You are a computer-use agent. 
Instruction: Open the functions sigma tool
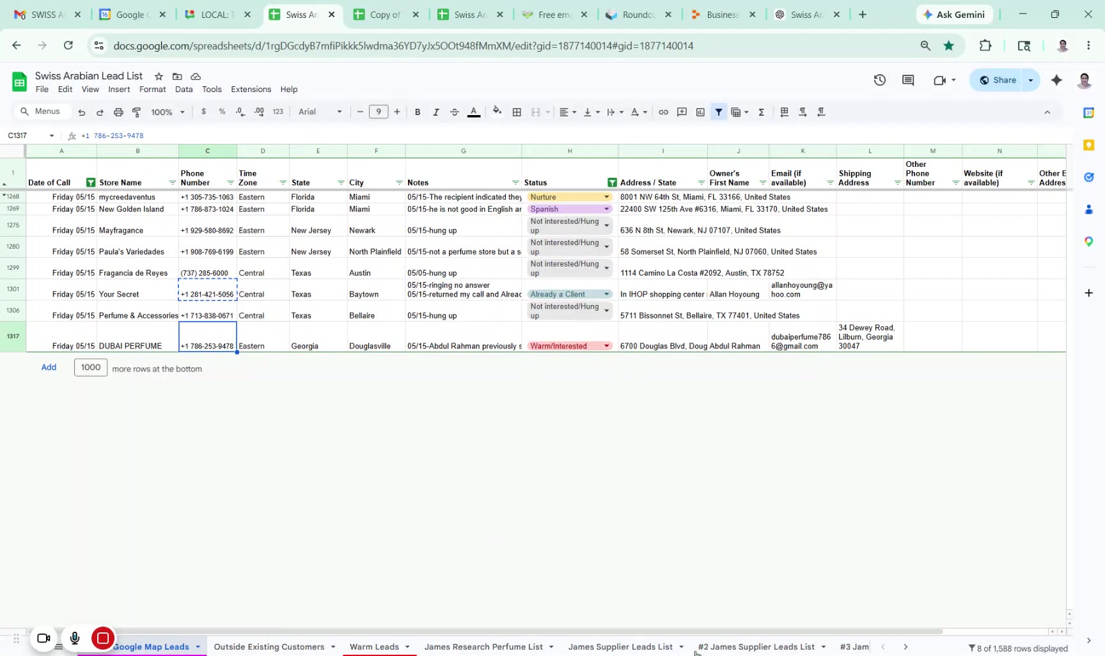click(762, 112)
